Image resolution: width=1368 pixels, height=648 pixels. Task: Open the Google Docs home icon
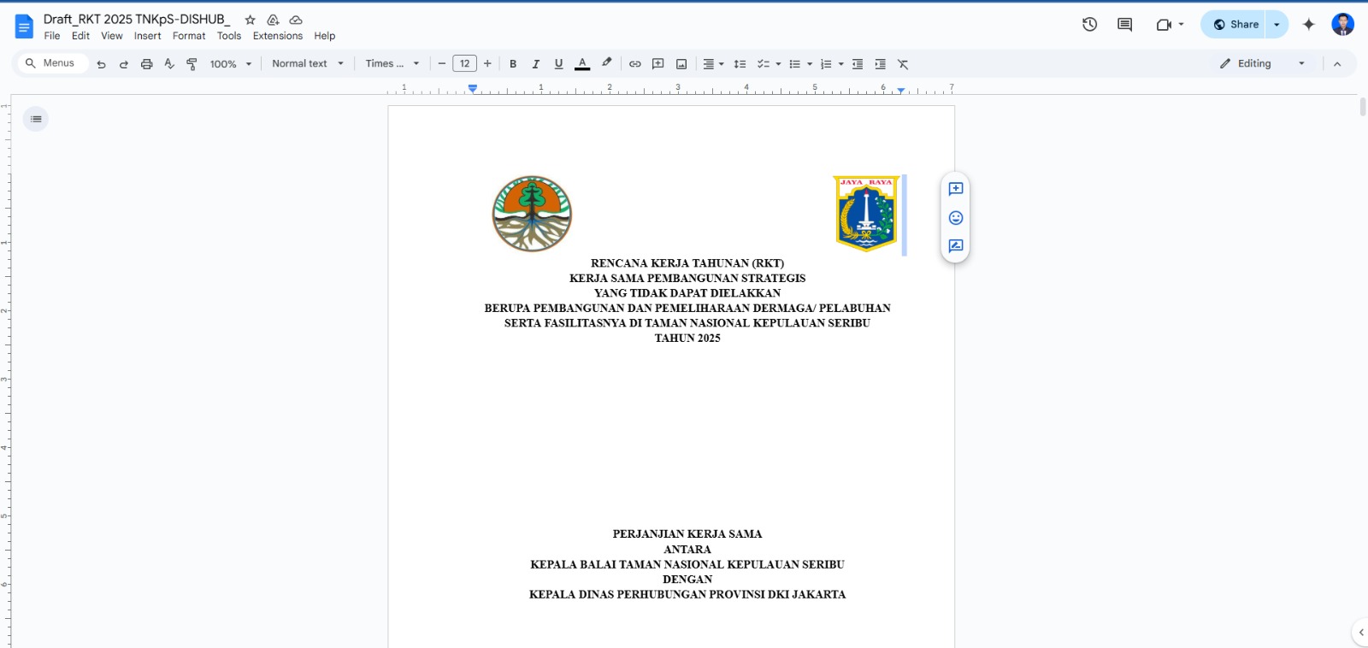24,27
